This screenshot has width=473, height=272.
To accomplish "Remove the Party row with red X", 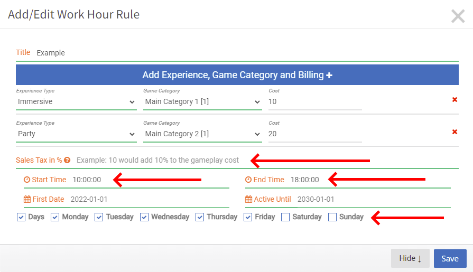I will tap(455, 132).
